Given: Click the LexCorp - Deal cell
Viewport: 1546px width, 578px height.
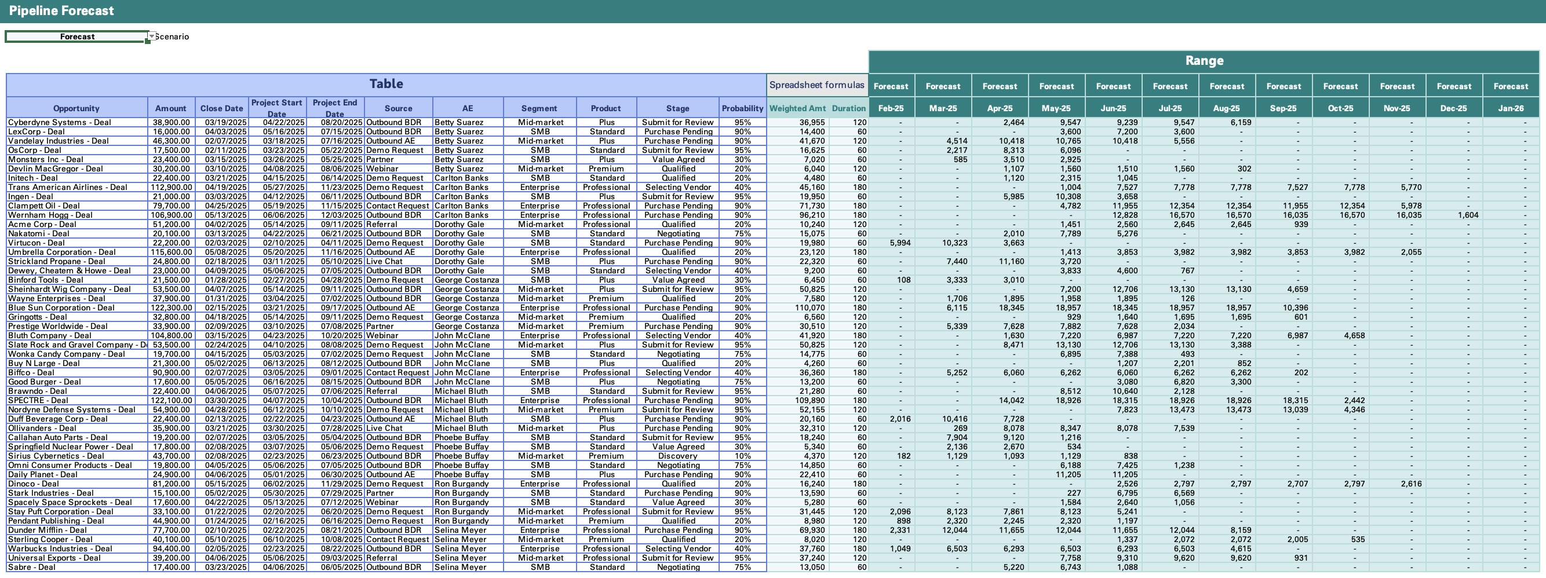Looking at the screenshot, I should click(77, 131).
